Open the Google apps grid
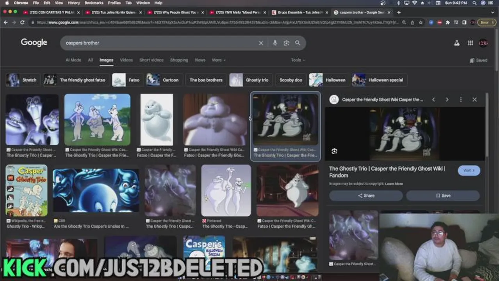 pyautogui.click(x=470, y=43)
